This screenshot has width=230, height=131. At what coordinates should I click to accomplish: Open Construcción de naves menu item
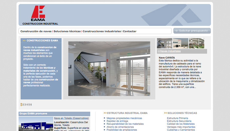[36, 31]
